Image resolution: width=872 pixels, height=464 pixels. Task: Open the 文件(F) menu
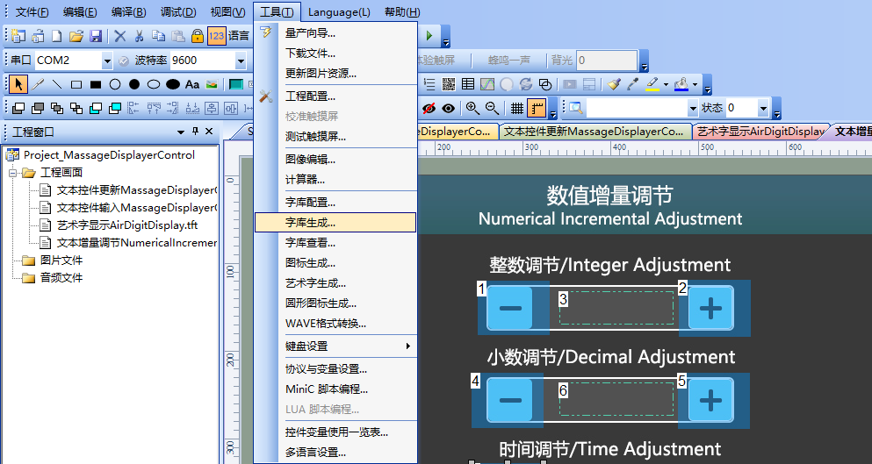click(32, 11)
